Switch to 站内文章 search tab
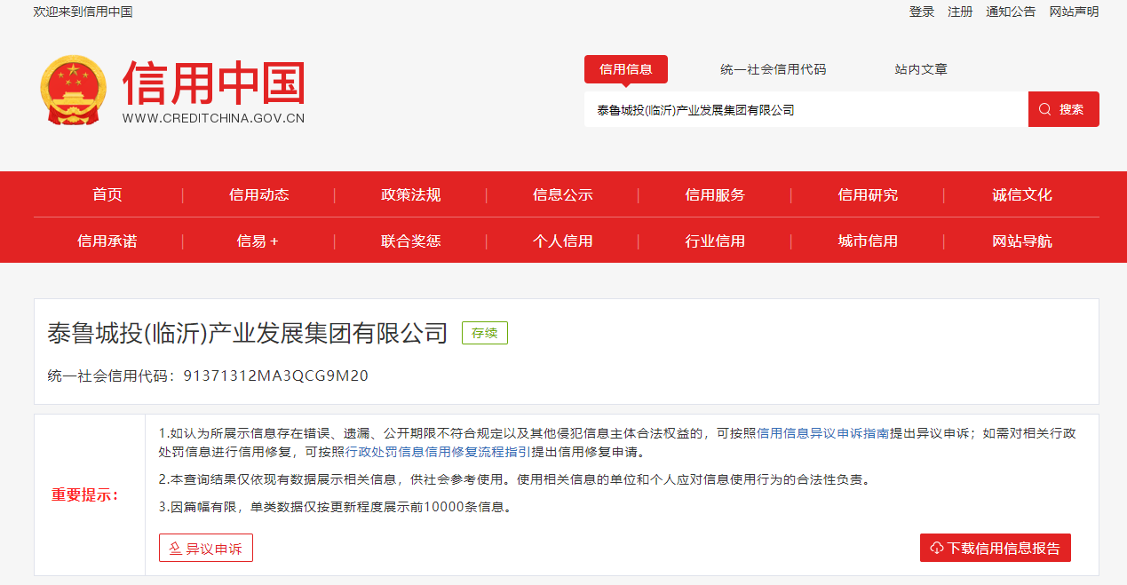 921,69
